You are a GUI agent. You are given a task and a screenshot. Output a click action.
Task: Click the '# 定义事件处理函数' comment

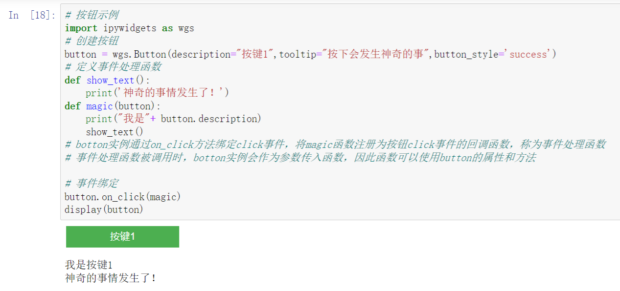pos(113,67)
